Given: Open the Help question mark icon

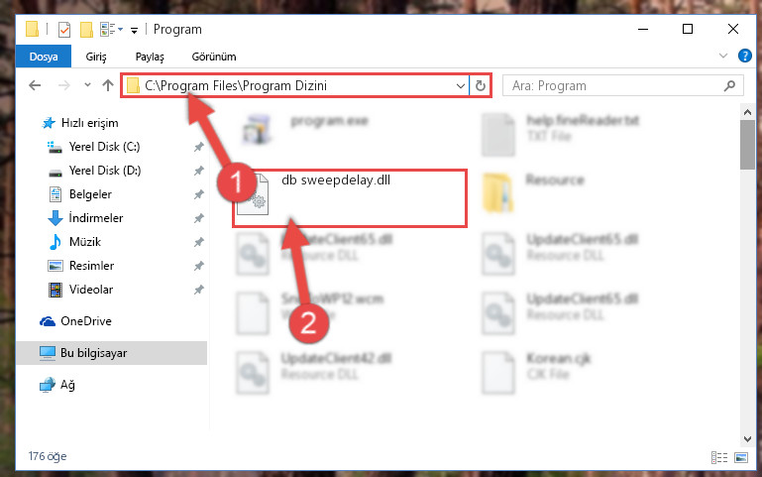Looking at the screenshot, I should point(744,56).
